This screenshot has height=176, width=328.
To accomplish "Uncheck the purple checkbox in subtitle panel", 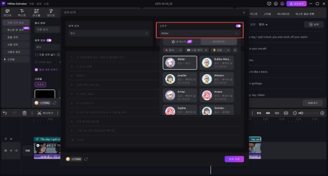I will click(x=36, y=70).
